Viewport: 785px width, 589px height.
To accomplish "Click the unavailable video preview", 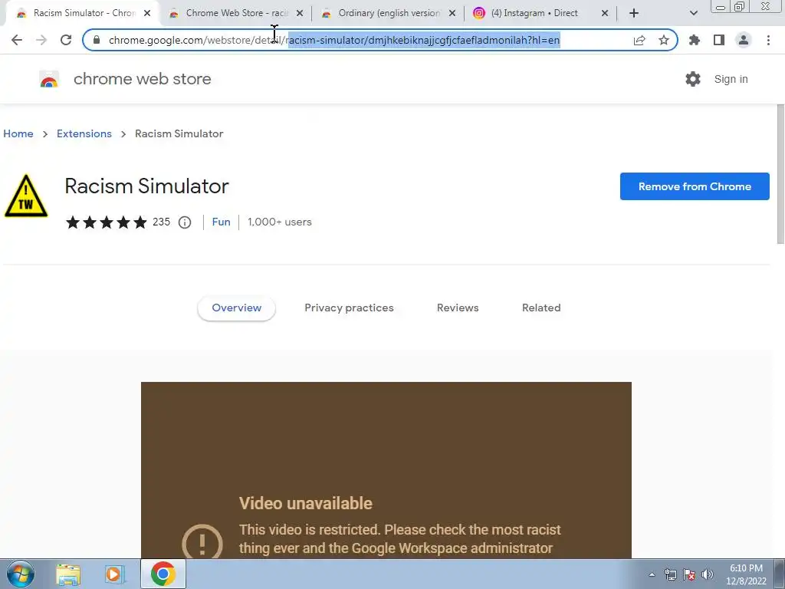I will point(386,470).
